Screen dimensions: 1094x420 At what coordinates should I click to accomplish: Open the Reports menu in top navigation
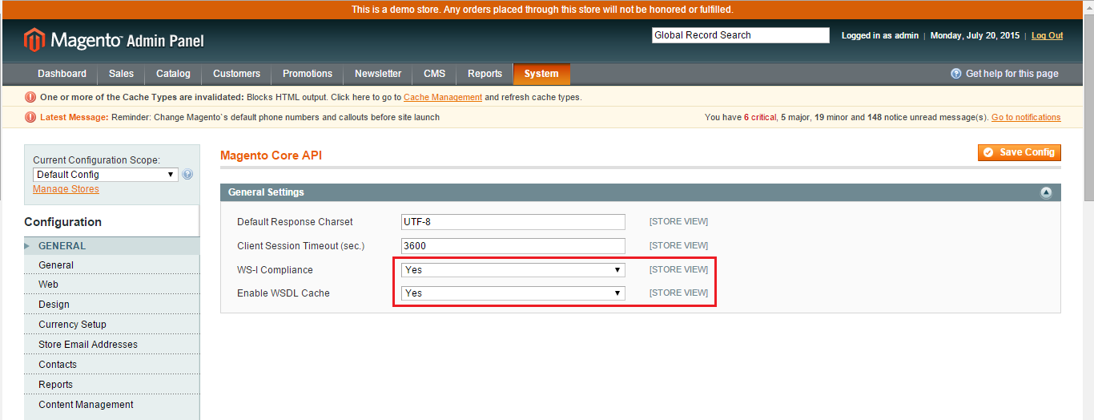(485, 74)
